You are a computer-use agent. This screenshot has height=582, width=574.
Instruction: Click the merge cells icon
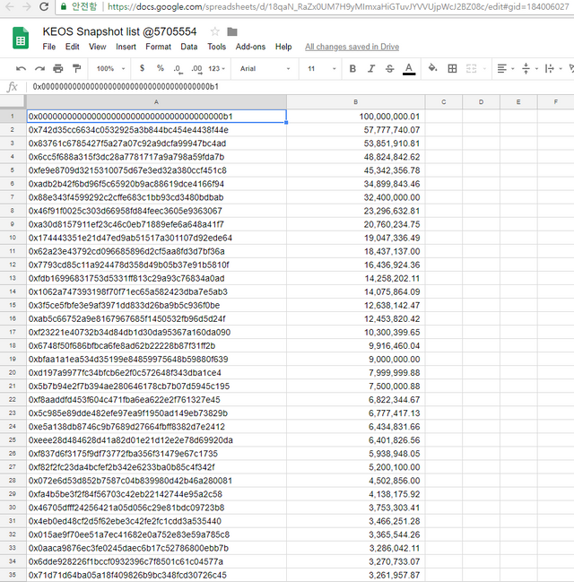(x=471, y=69)
